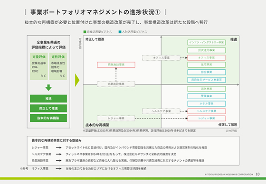This screenshot has height=184, width=266.
Task: Click the description starting 東急プラザ銀座の売却
Action: (135, 160)
